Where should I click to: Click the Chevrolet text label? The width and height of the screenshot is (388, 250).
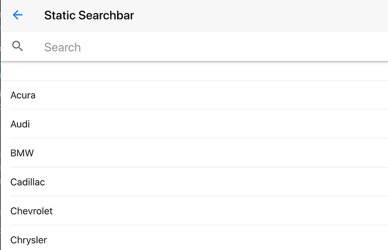tap(31, 211)
